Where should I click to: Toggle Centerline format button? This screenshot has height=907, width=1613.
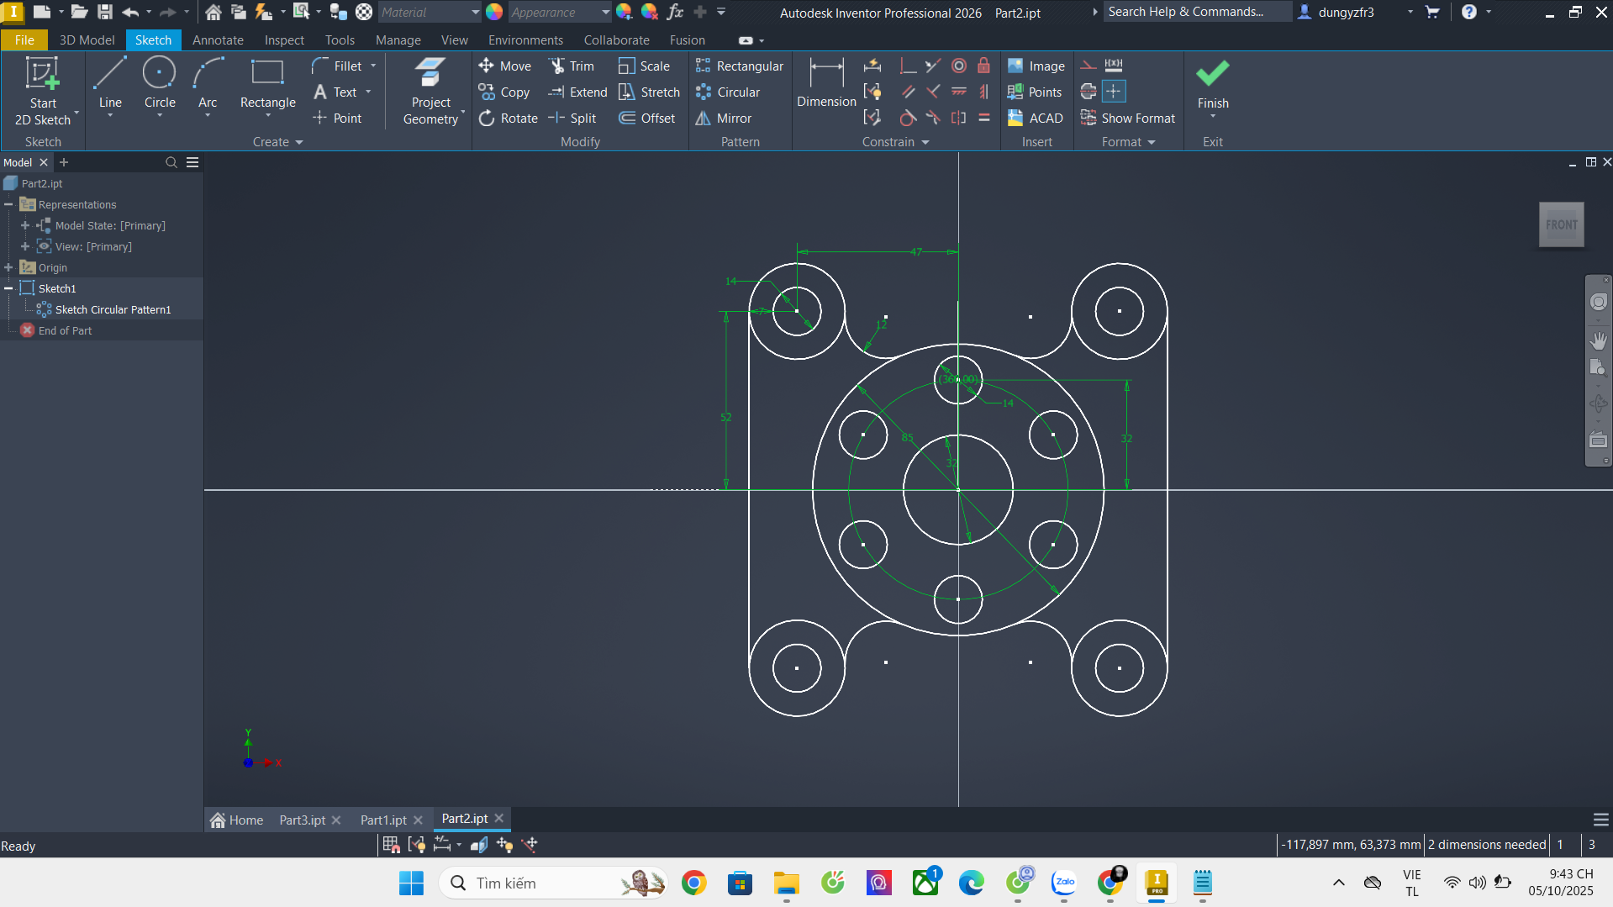pos(1089,92)
